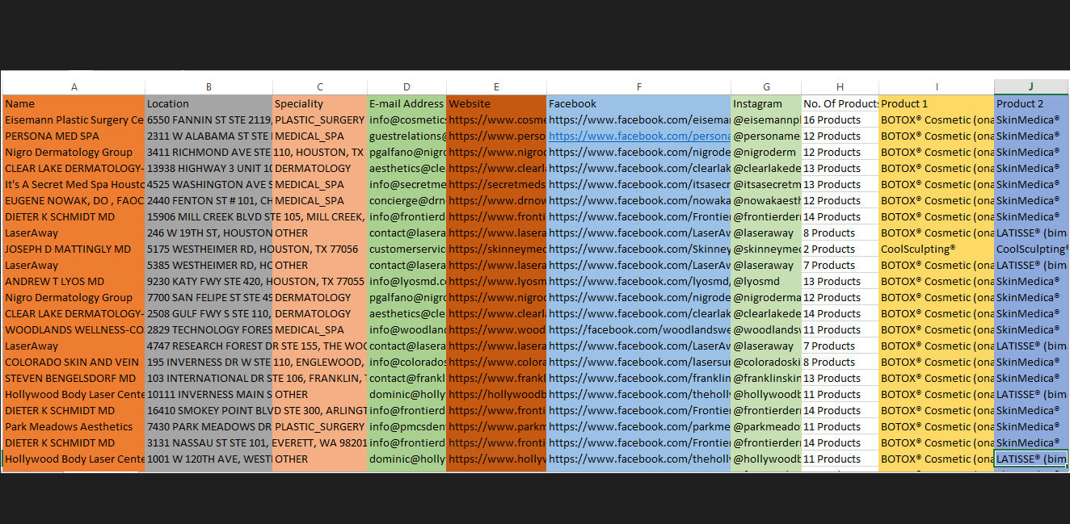Screen dimensions: 1070x524
Task: Select column J header
Action: point(1030,87)
